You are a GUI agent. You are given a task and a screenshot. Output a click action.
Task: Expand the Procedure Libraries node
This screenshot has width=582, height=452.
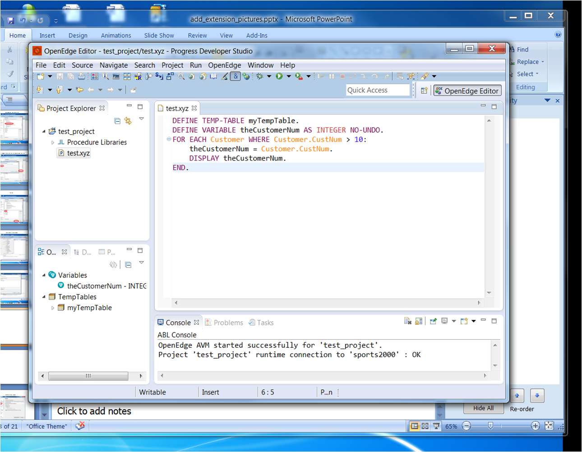pos(53,142)
